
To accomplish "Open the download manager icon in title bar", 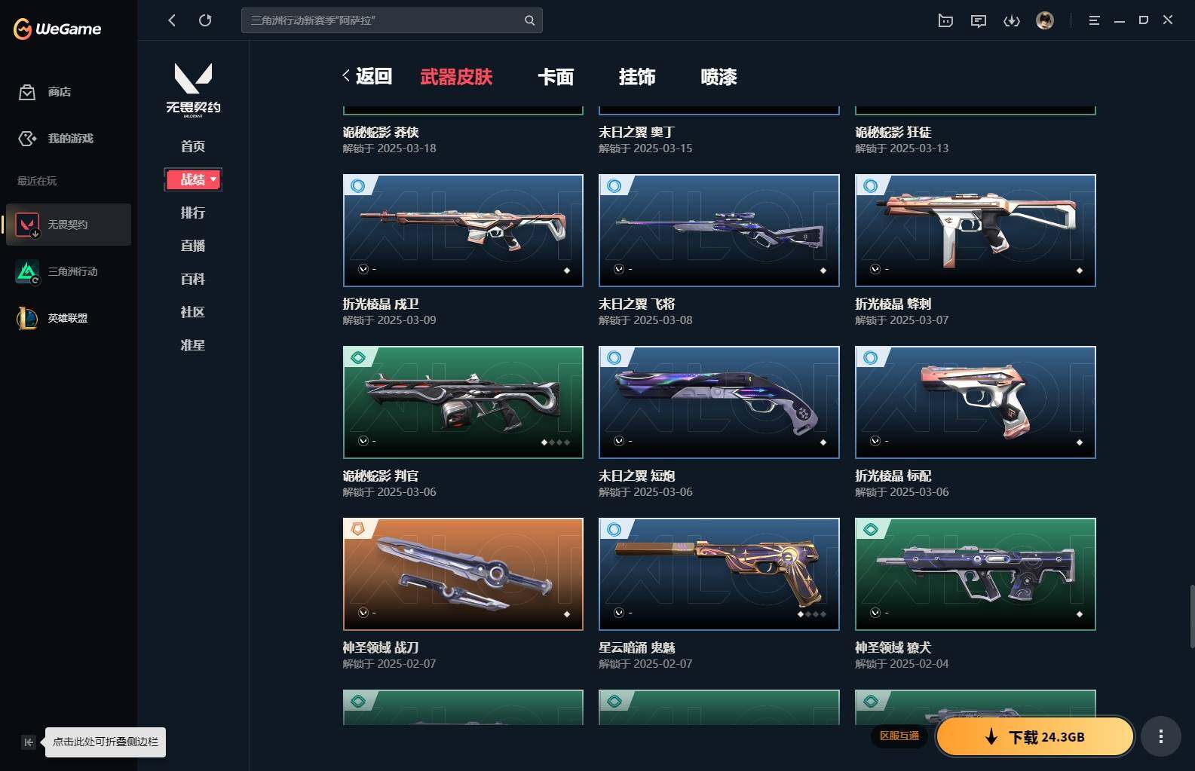I will [x=1012, y=21].
